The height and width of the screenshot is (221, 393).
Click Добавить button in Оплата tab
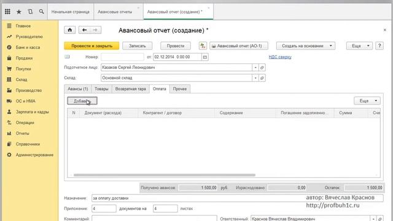click(82, 101)
